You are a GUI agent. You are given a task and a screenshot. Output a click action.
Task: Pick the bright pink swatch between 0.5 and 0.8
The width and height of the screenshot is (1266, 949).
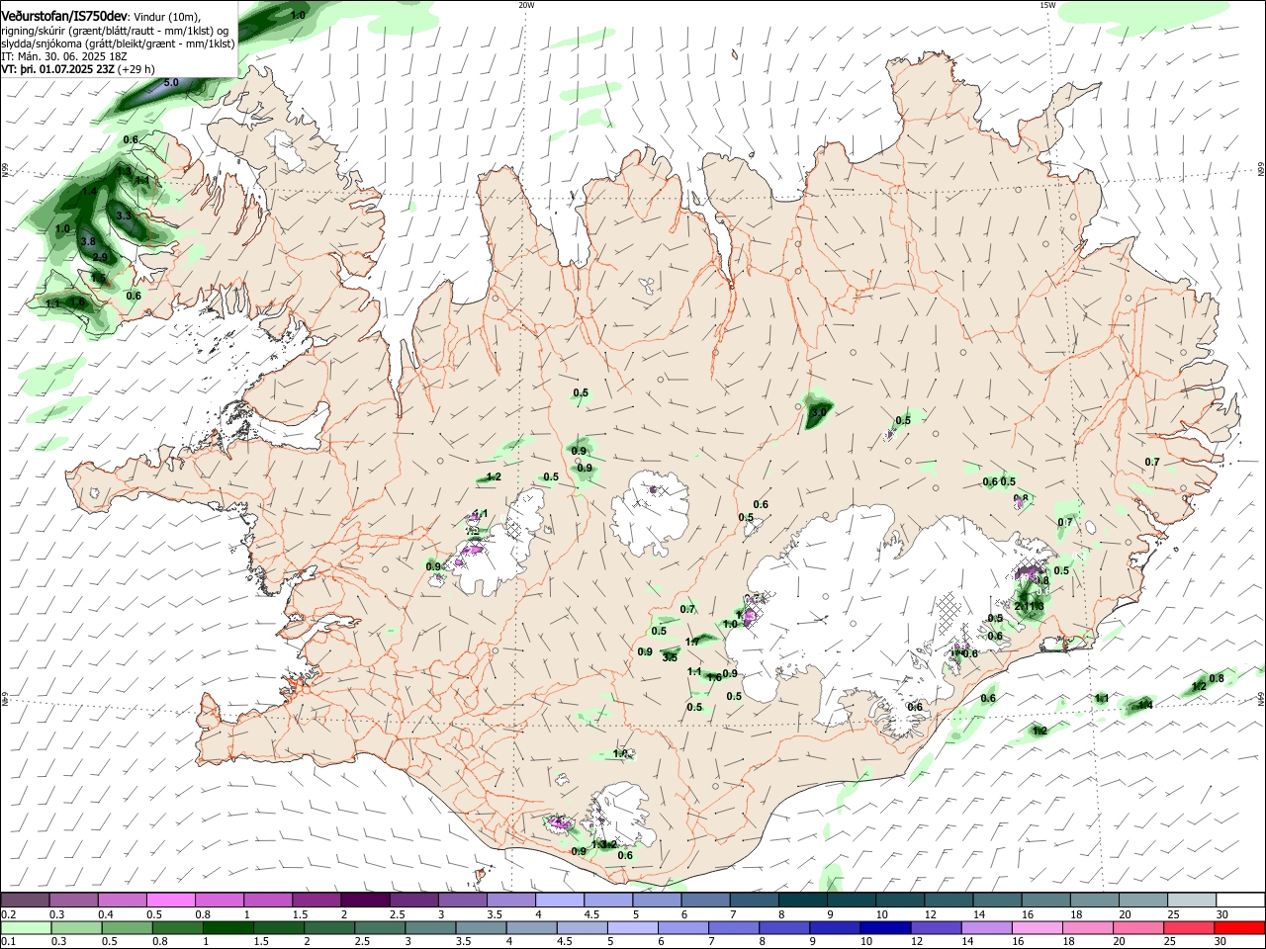pos(170,901)
